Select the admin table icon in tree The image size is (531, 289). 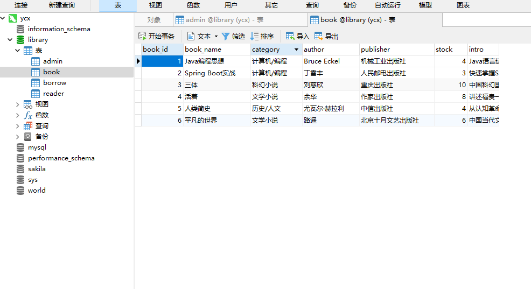36,61
